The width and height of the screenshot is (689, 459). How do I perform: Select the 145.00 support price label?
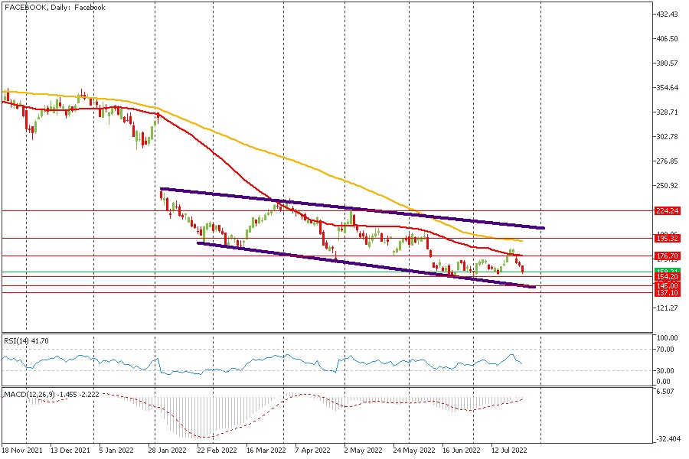click(x=668, y=285)
